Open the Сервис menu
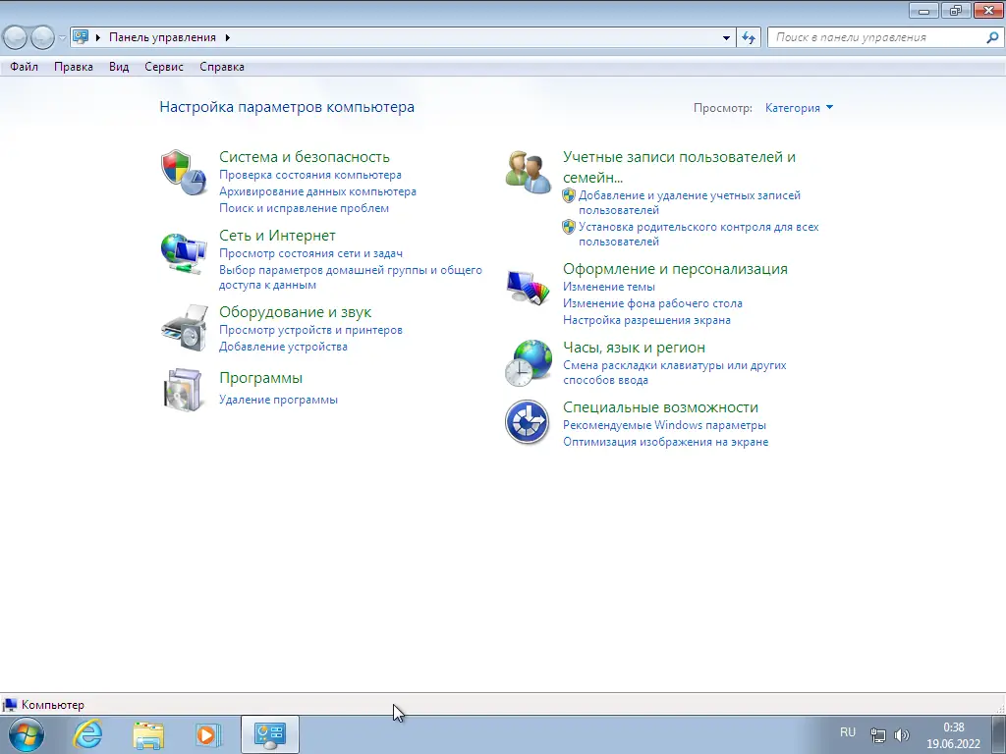This screenshot has width=1006, height=754. (x=164, y=67)
